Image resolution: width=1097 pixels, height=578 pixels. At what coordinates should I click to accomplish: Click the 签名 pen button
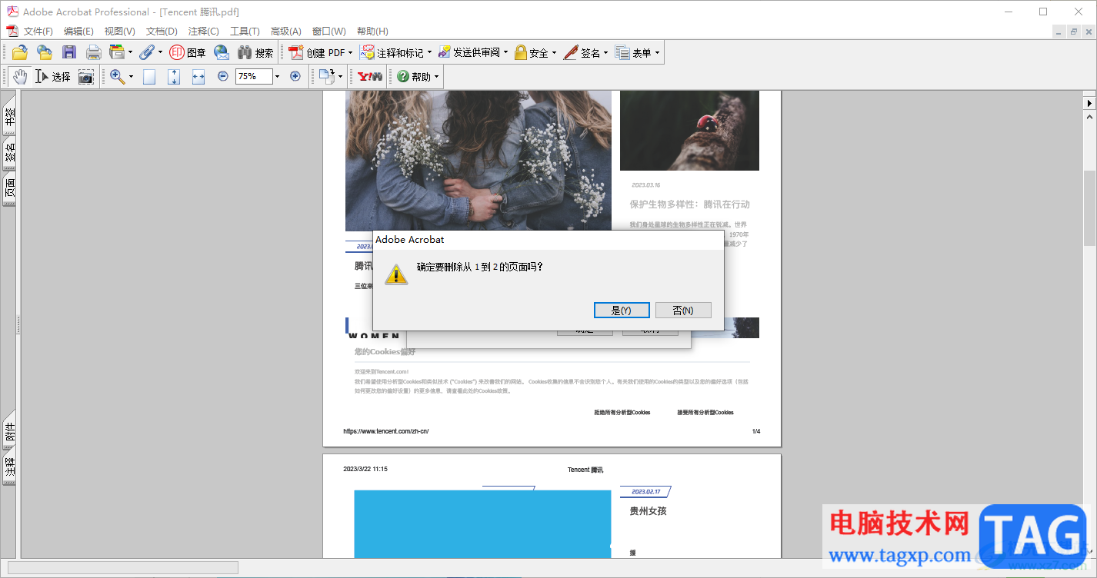coord(582,52)
